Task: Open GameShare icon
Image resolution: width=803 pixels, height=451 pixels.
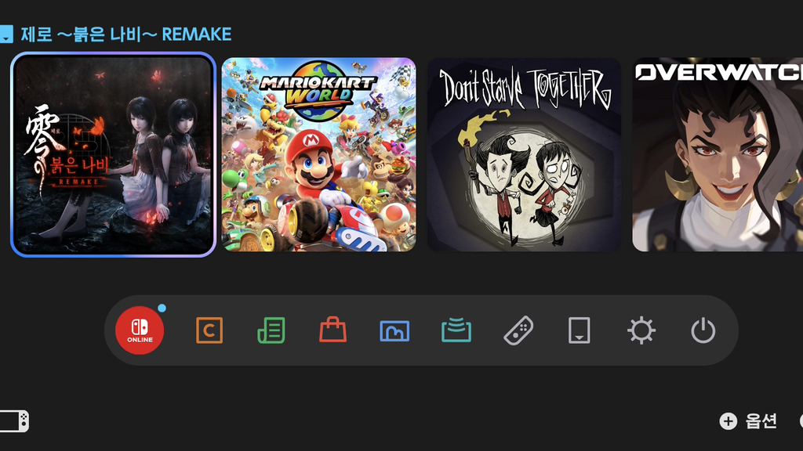Action: coord(456,330)
